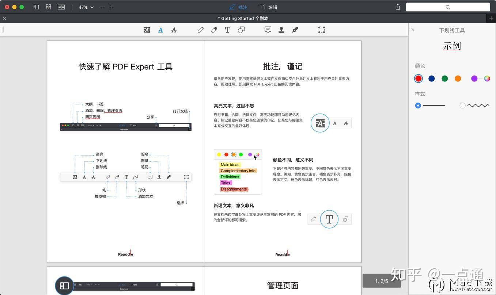Click the orange Complementary info text
This screenshot has height=295, width=496.
[x=238, y=171]
